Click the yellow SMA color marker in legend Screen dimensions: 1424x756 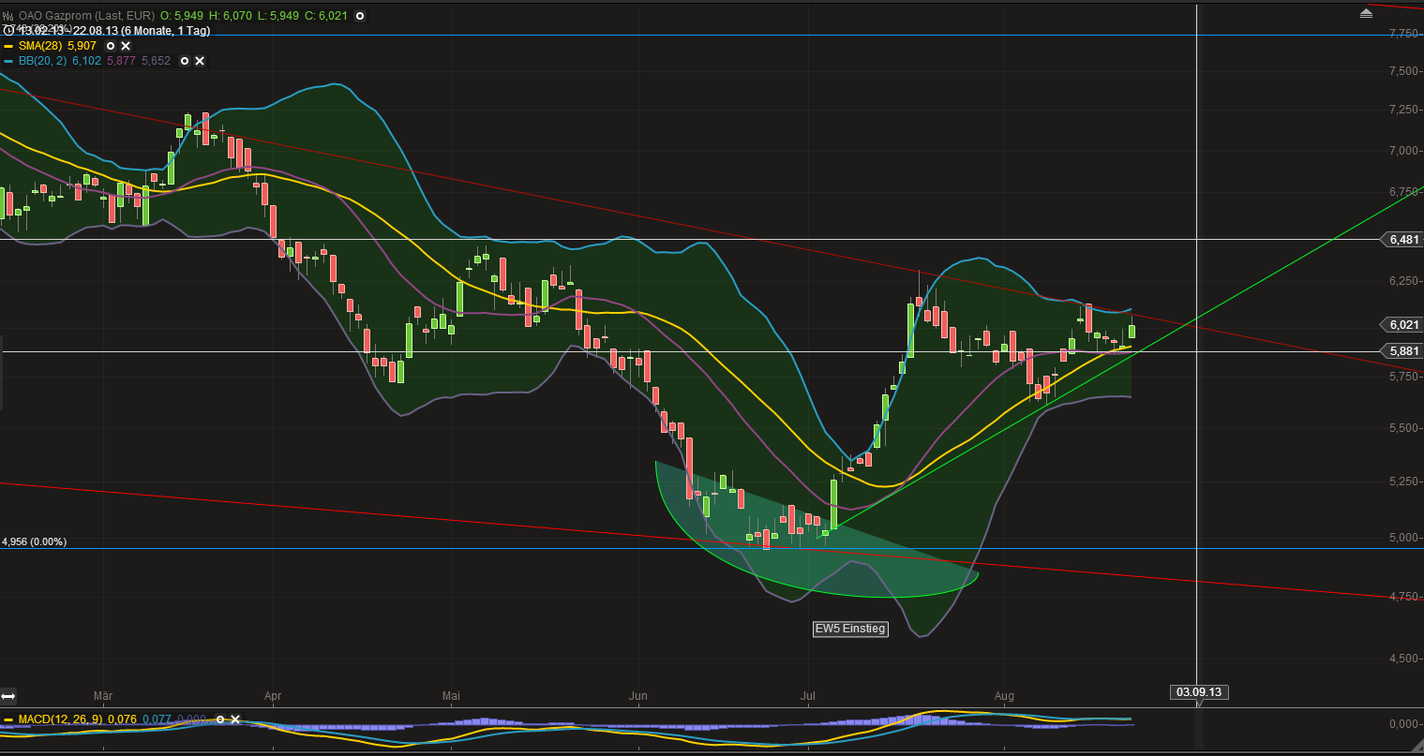tap(10, 45)
